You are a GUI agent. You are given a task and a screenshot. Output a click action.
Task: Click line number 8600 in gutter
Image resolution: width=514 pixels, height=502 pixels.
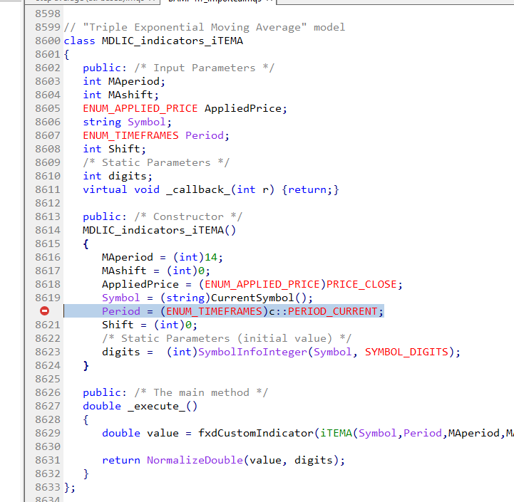click(x=48, y=41)
